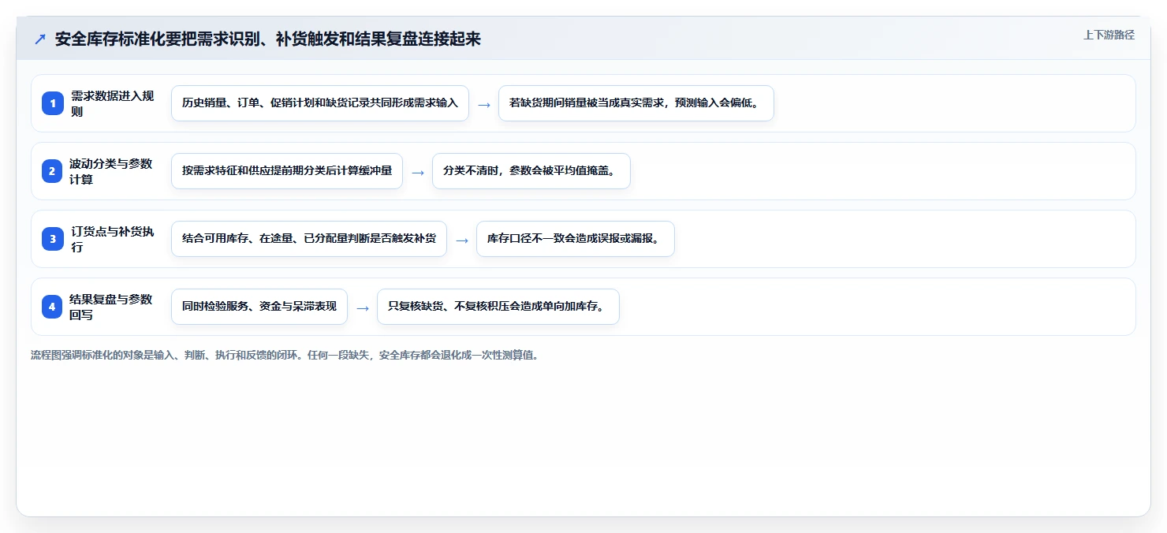
Task: Click the step label 需求数据进入规则
Action: coord(112,103)
